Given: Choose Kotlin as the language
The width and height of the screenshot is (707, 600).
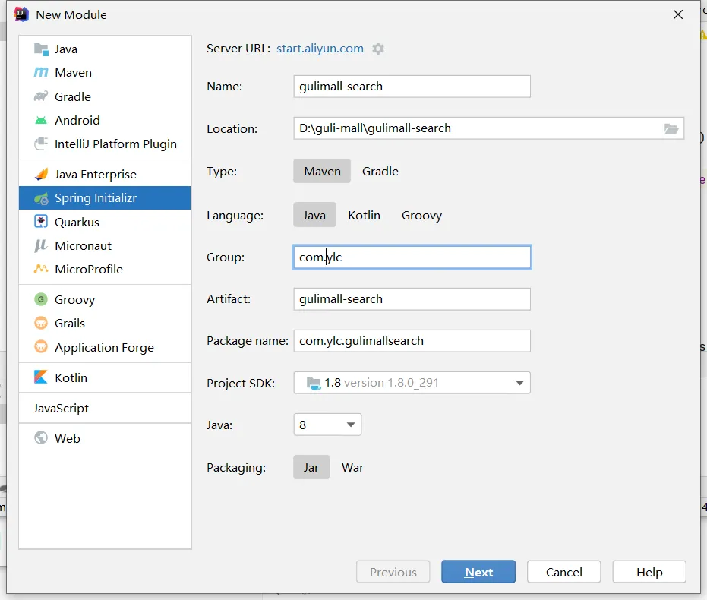Looking at the screenshot, I should 364,215.
